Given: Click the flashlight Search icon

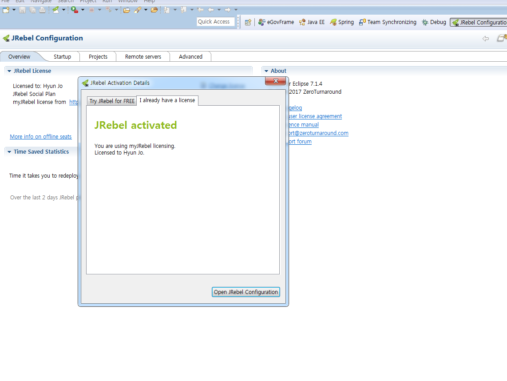Looking at the screenshot, I should point(138,10).
